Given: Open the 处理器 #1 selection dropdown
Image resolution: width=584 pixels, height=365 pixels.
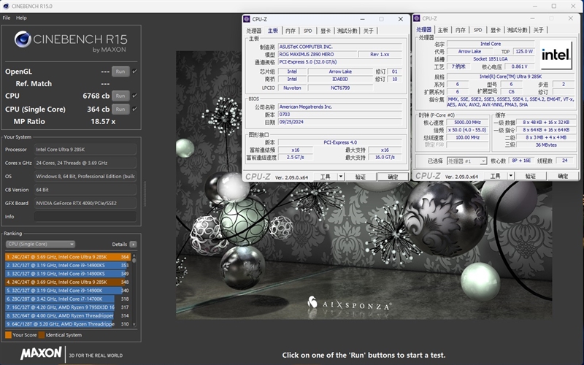Looking at the screenshot, I should click(466, 161).
